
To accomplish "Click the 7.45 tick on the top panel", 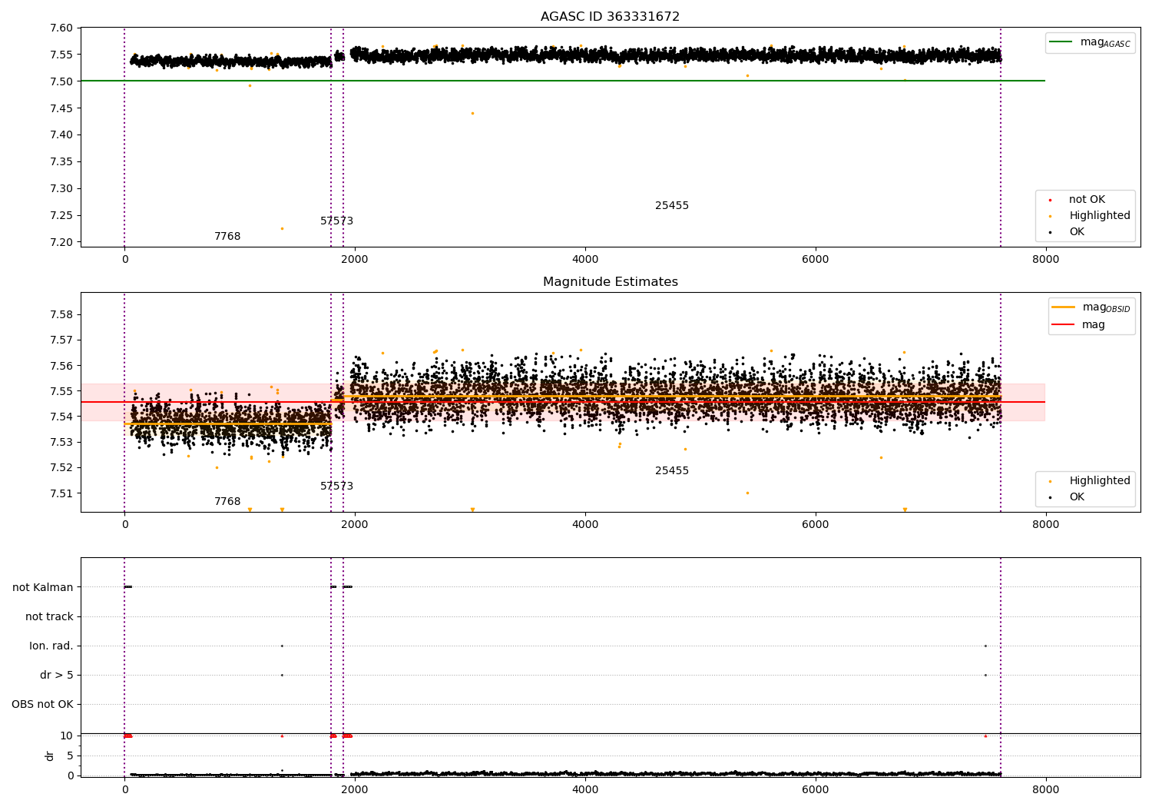I will point(61,108).
